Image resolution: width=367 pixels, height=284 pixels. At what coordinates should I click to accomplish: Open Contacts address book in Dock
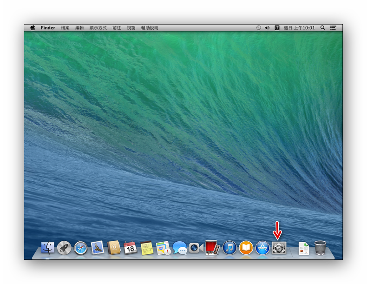pos(114,248)
